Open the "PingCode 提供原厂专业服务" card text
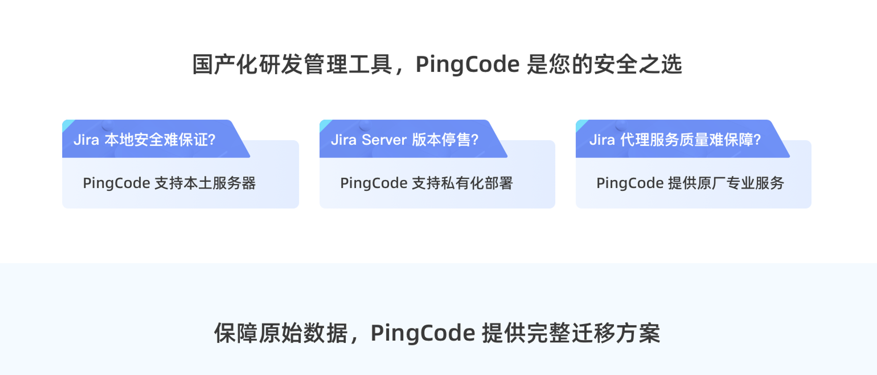This screenshot has width=877, height=375. [x=690, y=183]
